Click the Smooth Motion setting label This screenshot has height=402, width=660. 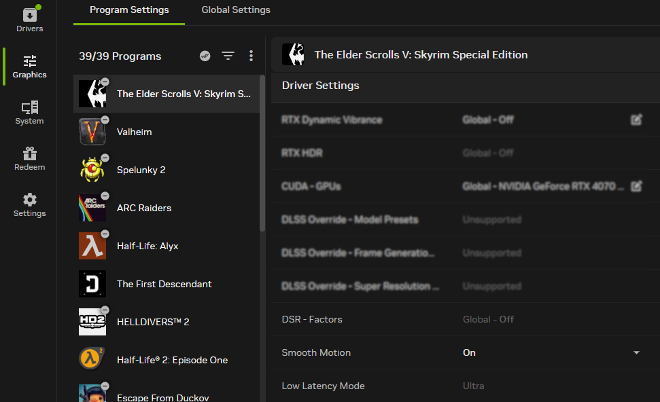click(316, 353)
